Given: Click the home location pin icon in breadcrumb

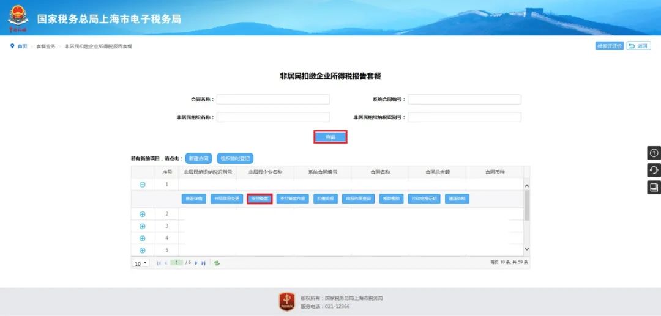Looking at the screenshot, I should 12,46.
